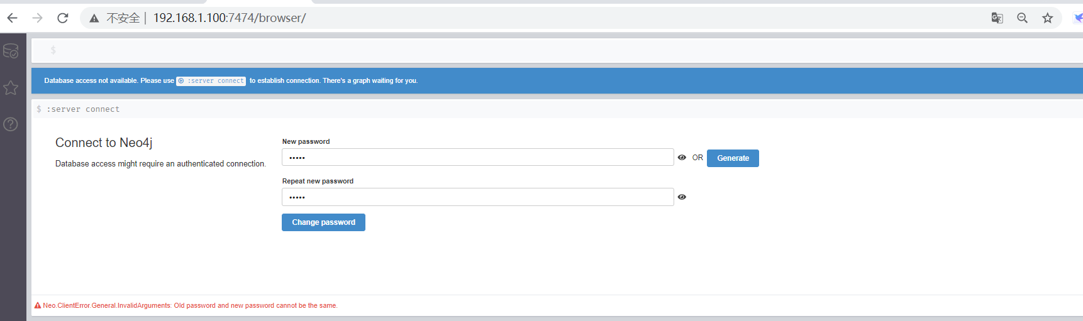Viewport: 1083px width, 321px height.
Task: Click the 'OR' text beside Generate
Action: pyautogui.click(x=697, y=158)
